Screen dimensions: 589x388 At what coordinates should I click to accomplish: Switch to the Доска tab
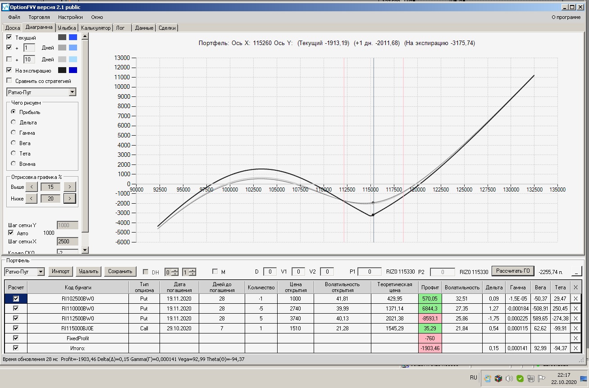[13, 28]
